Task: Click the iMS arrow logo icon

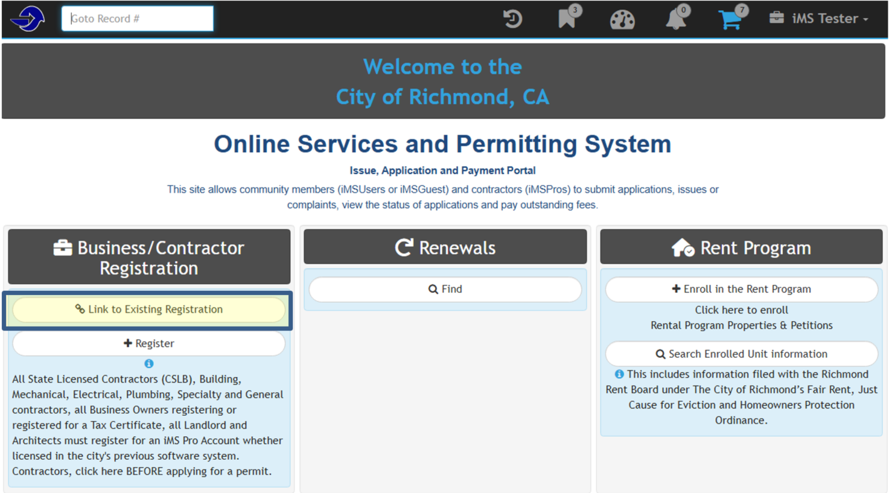Action: 28,19
